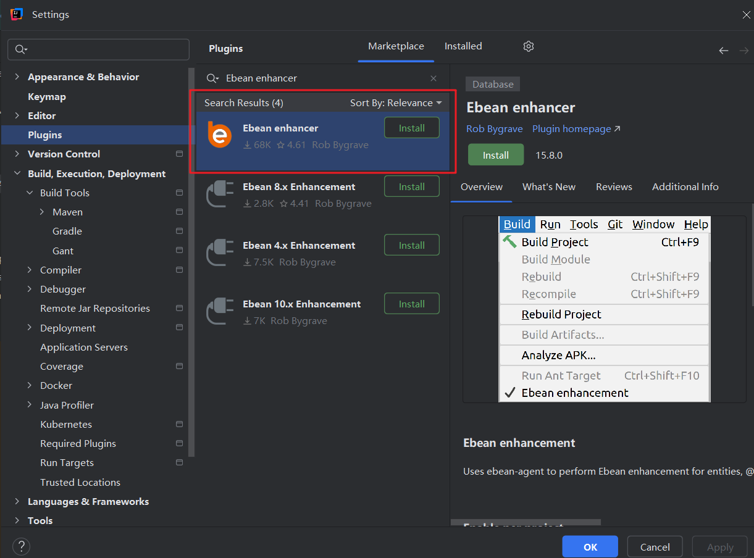Click the settings search input field
The width and height of the screenshot is (754, 558).
pos(99,49)
